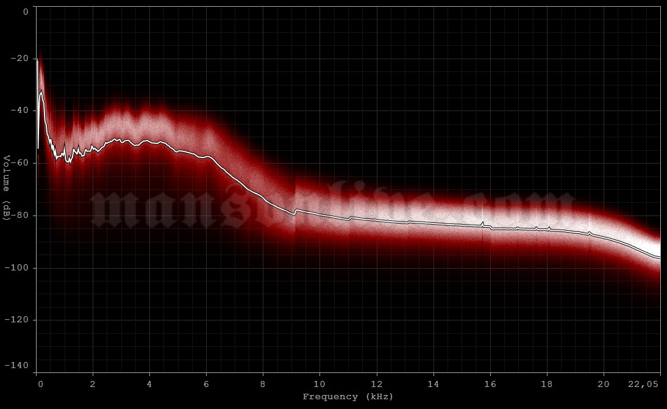The image size is (667, 409).
Task: Click the 6 kHz frequency tick label
Action: pyautogui.click(x=207, y=385)
